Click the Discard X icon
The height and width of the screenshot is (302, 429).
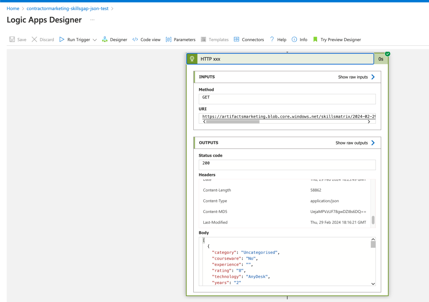(x=34, y=39)
